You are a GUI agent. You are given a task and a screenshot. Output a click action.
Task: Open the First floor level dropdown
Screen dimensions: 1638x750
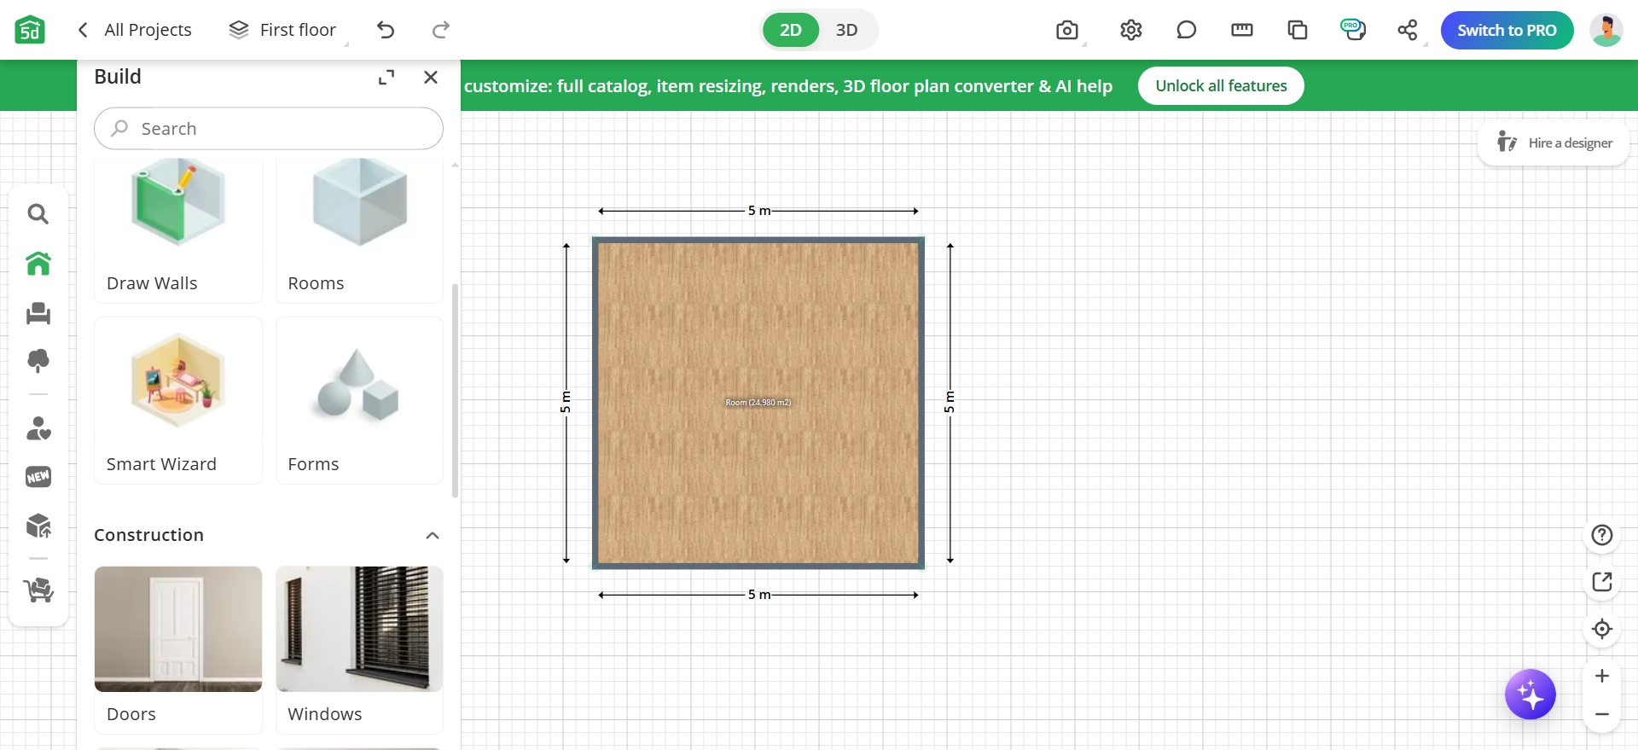click(284, 31)
